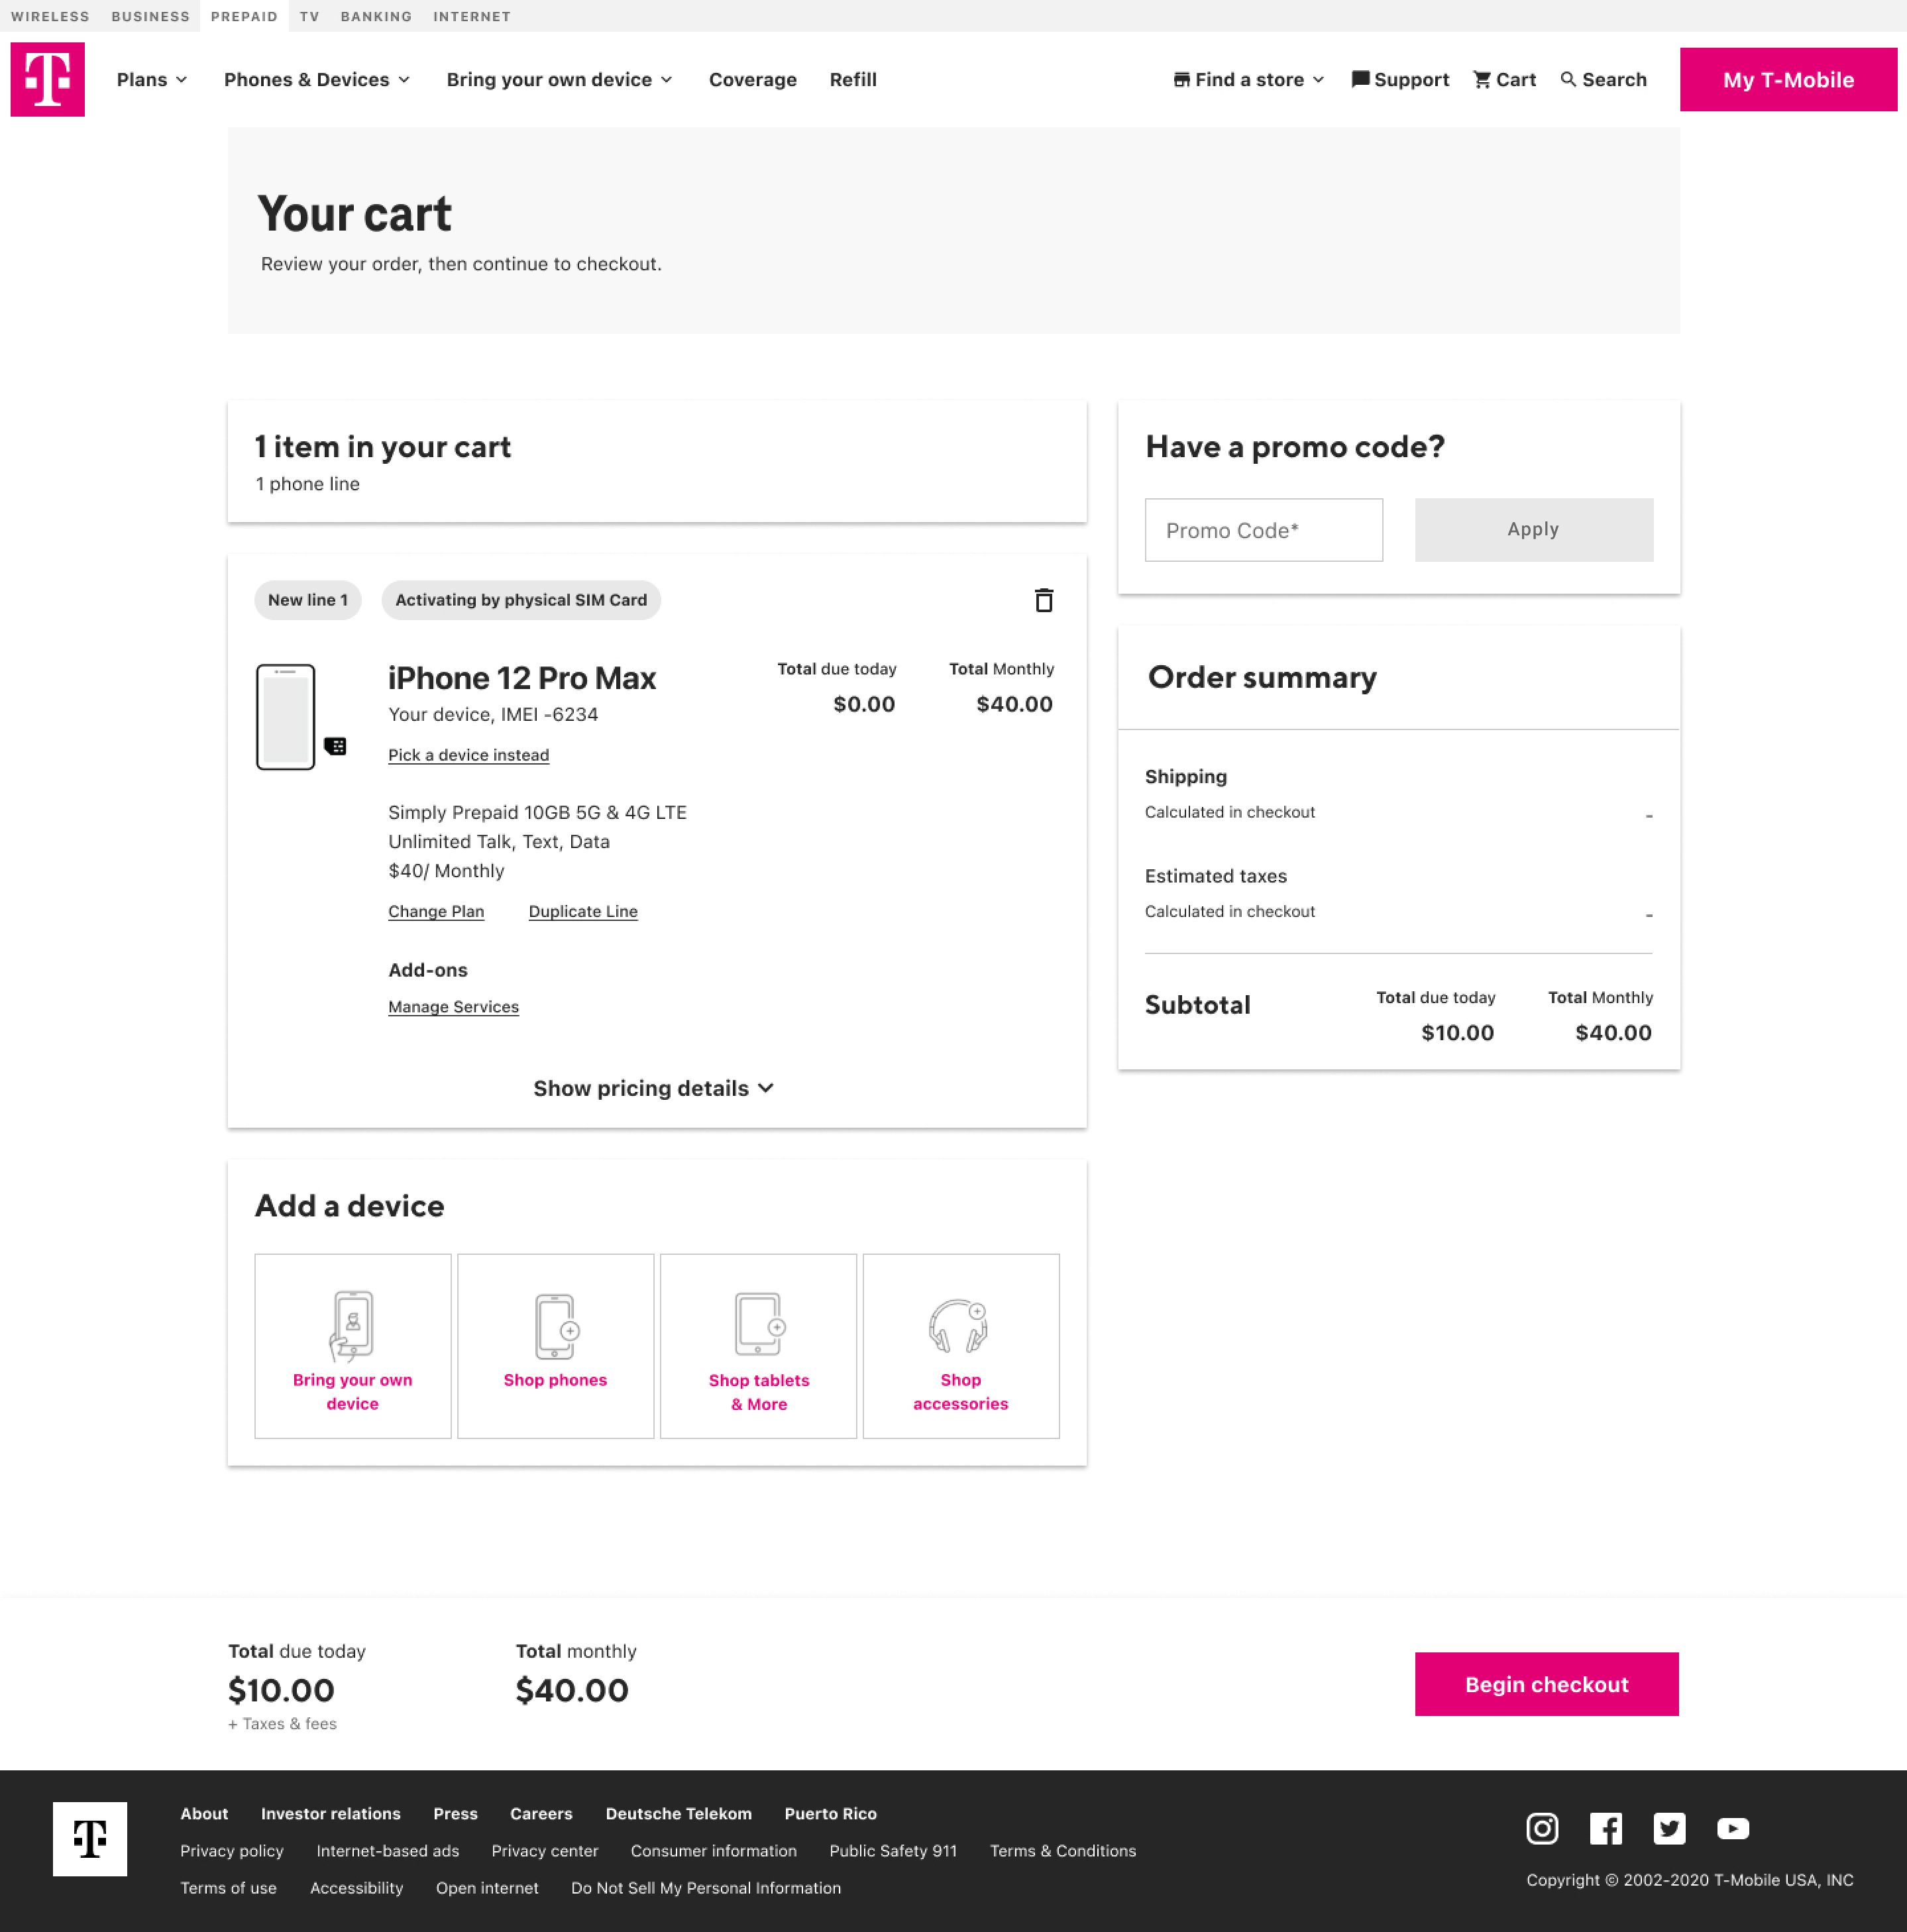Click the Shop accessories headphones tile

click(960, 1345)
